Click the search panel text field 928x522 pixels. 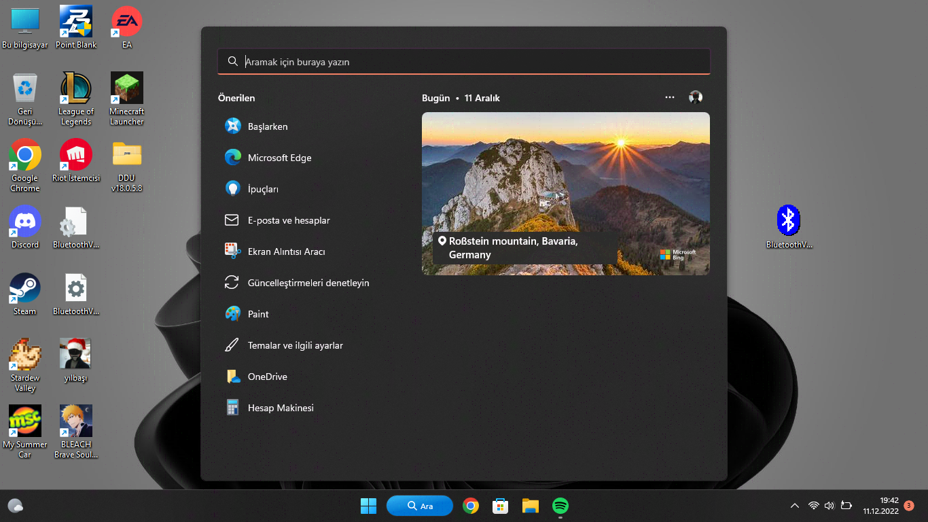(464, 61)
